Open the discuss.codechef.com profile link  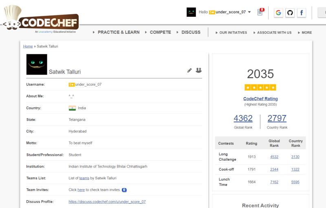point(107,201)
